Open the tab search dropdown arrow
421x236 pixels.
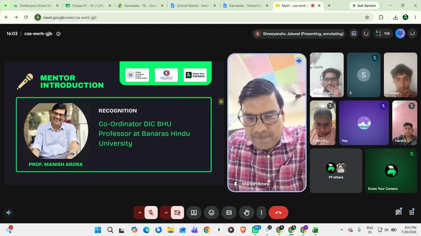[5, 6]
